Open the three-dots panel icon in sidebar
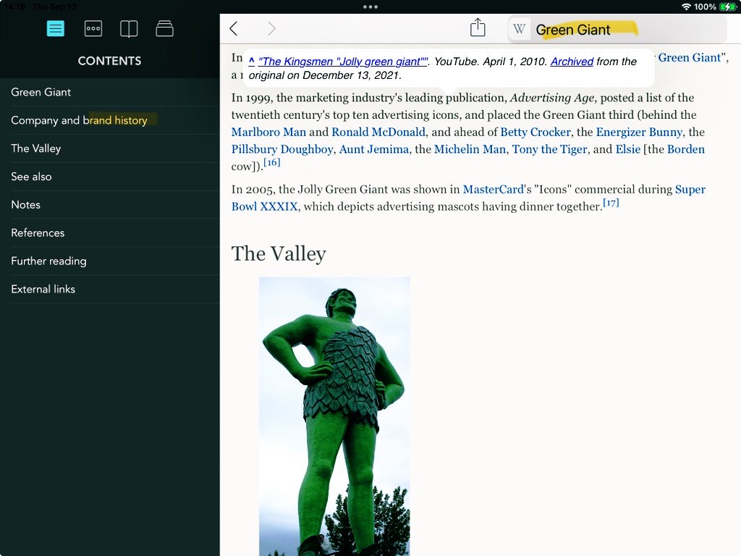Image resolution: width=741 pixels, height=556 pixels. pyautogui.click(x=93, y=29)
